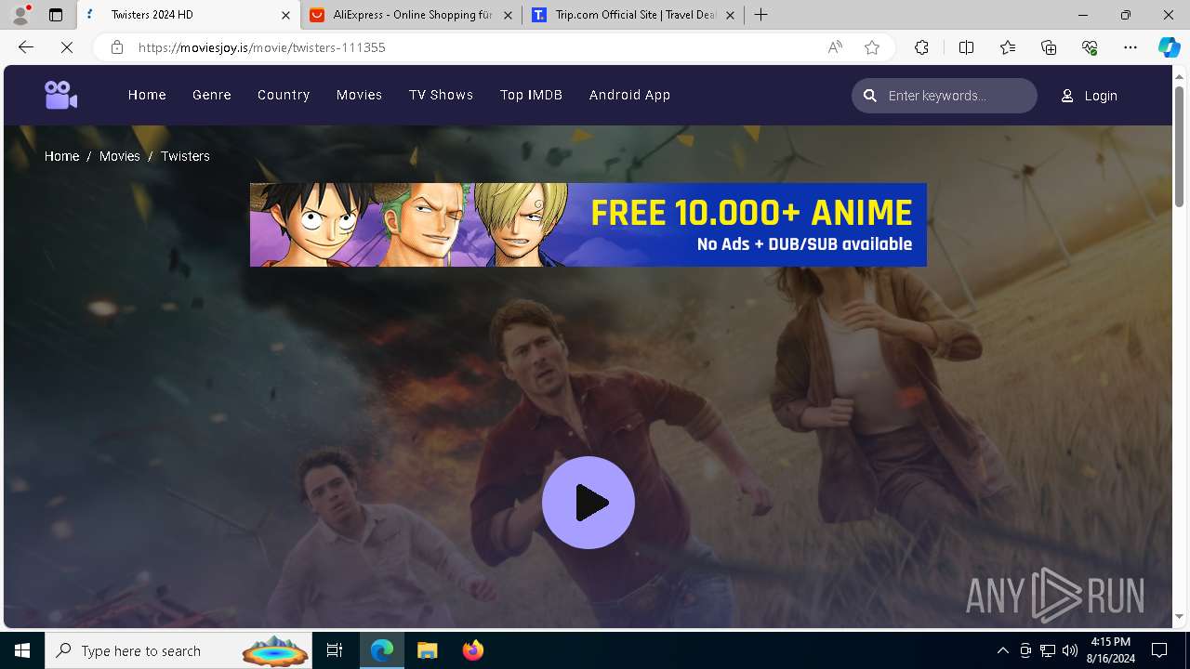1190x669 pixels.
Task: Click the Movies breadcrumb link
Action: 120,156
